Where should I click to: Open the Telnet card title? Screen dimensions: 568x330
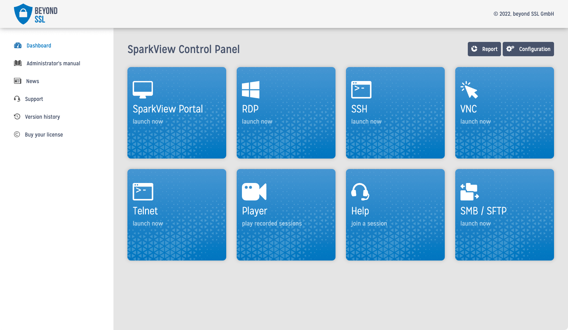click(x=145, y=211)
